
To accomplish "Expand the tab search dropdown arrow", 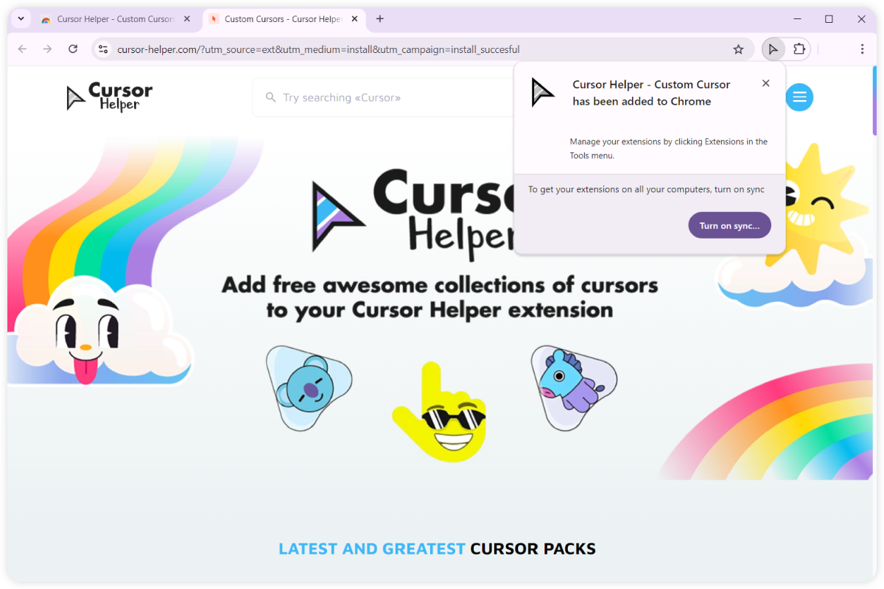I will [21, 18].
